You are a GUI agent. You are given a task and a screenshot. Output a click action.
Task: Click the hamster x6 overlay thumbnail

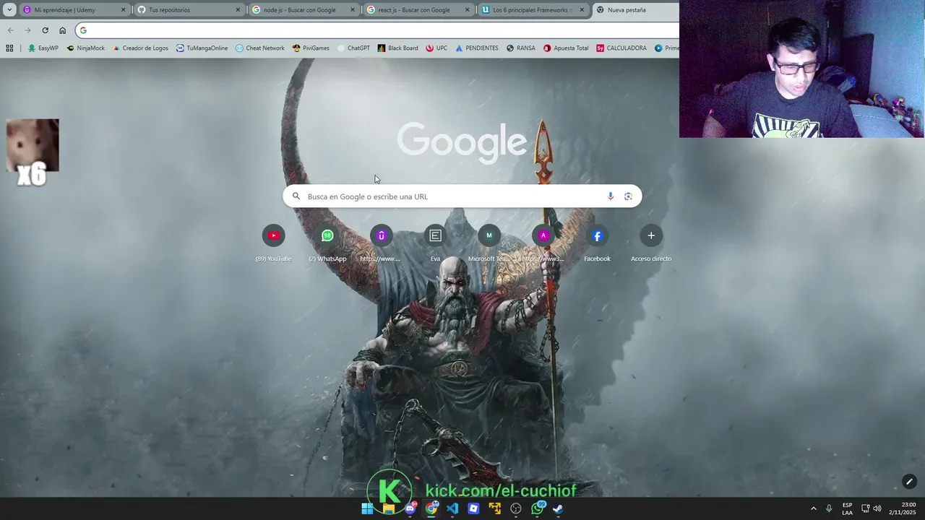[33, 152]
